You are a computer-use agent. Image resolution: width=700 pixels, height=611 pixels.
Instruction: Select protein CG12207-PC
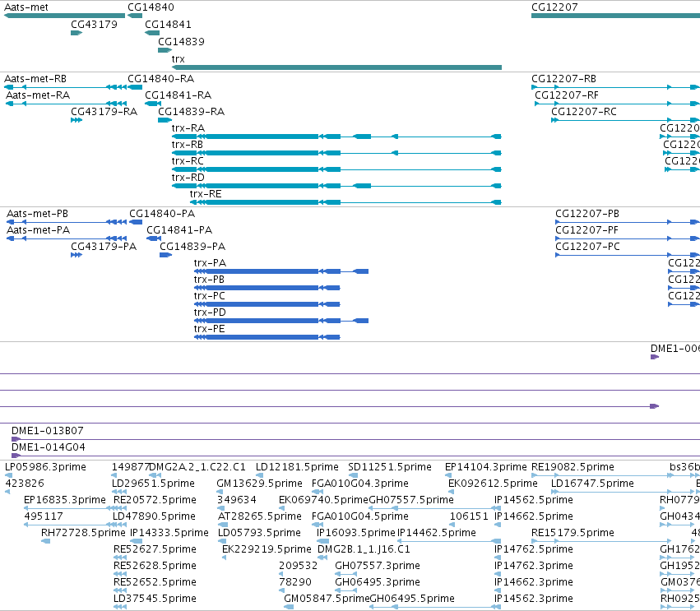pyautogui.click(x=628, y=255)
